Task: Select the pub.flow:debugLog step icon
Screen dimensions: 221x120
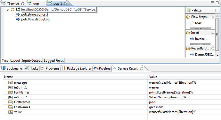Action: (x=18, y=19)
